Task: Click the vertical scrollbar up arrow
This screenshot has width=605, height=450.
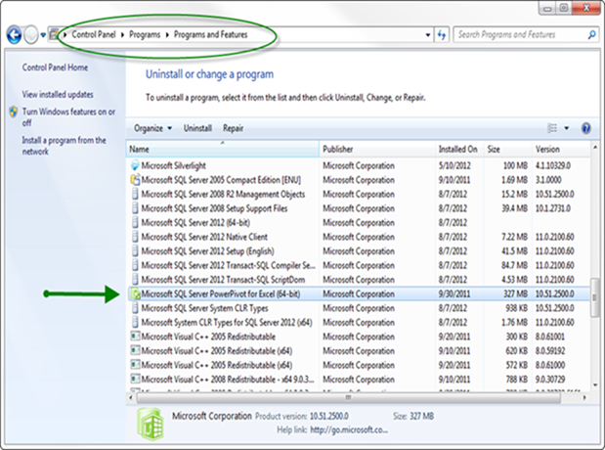Action: 595,148
